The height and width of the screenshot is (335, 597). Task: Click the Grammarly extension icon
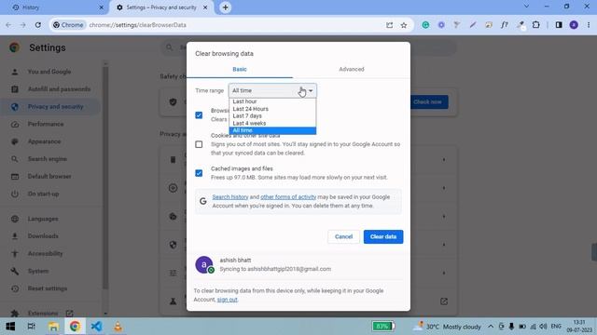coord(425,25)
